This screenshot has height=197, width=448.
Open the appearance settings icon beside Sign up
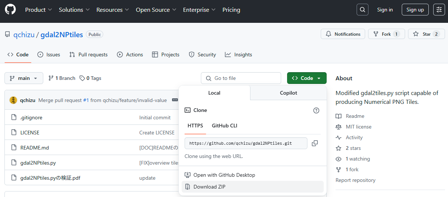(x=439, y=10)
